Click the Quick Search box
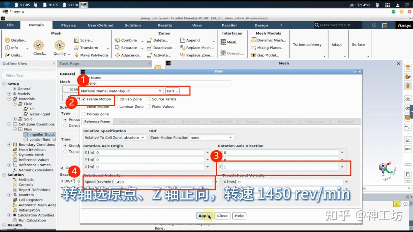This screenshot has width=413, height=232. 338,25
